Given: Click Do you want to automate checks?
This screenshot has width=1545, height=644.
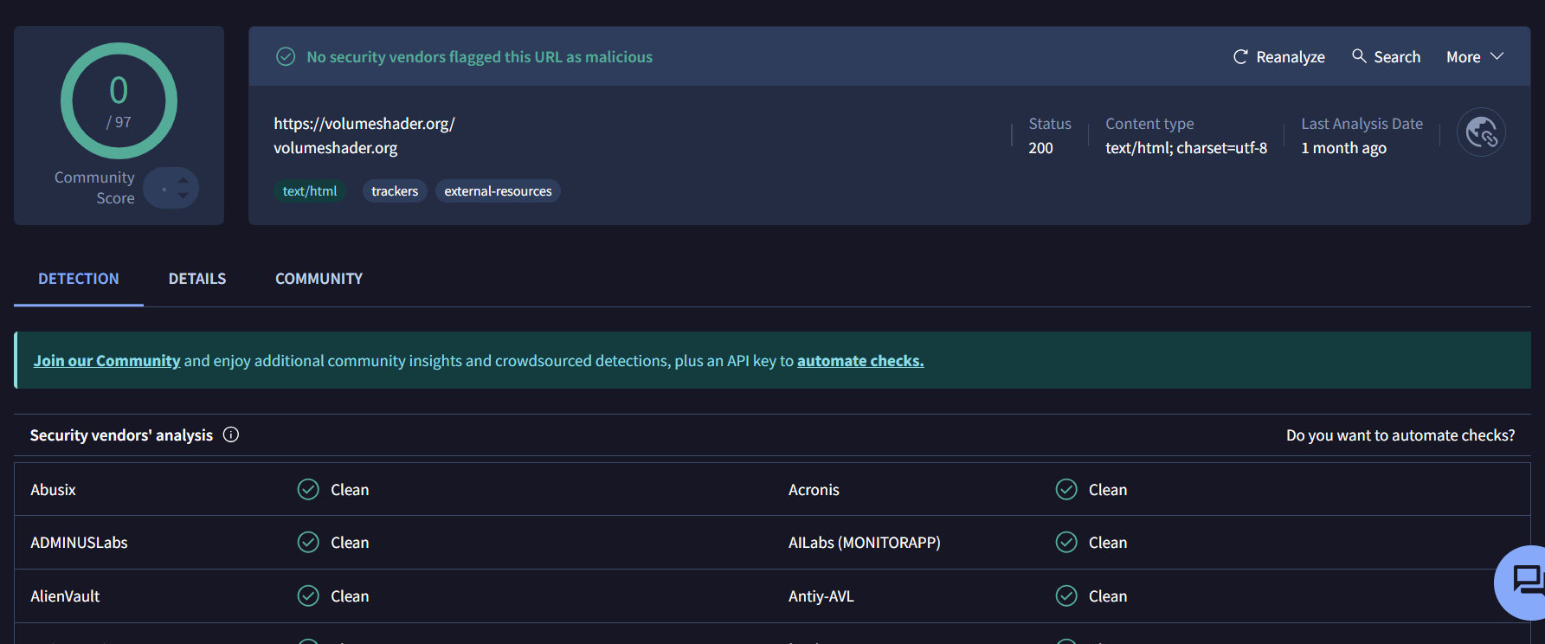Looking at the screenshot, I should [1400, 435].
